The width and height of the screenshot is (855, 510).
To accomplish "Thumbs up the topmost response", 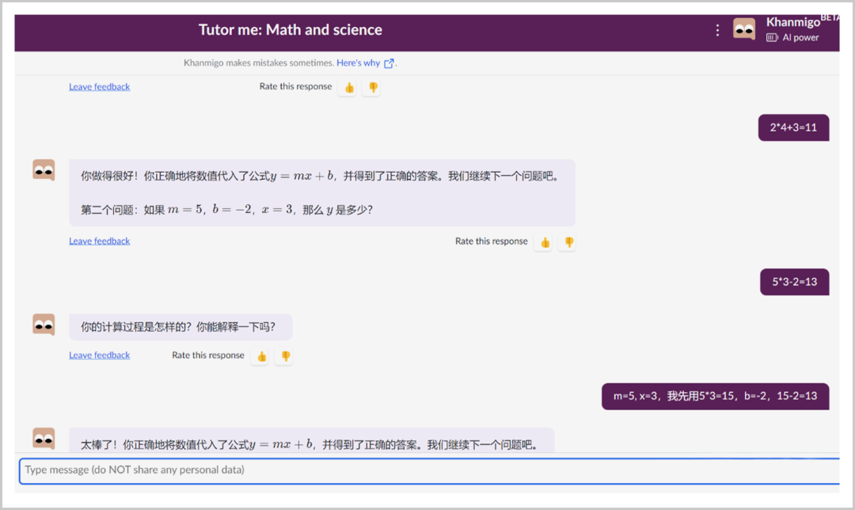I will coord(349,87).
